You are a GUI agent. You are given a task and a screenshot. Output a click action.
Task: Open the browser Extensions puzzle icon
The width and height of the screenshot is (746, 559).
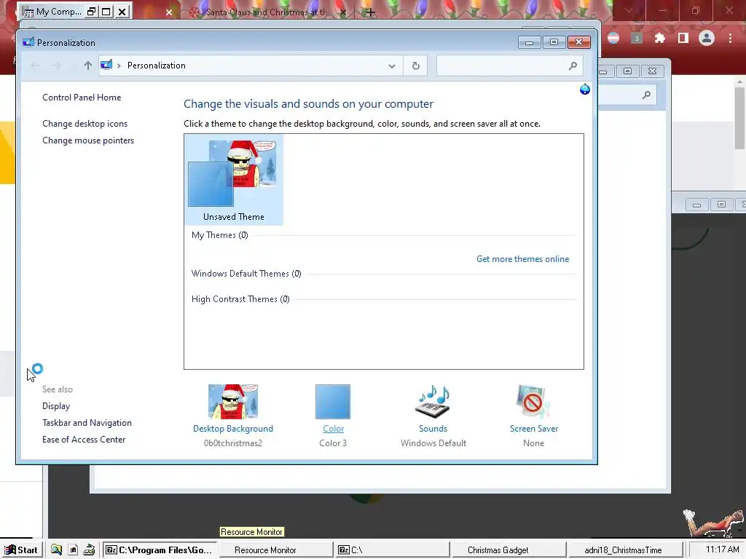(x=660, y=38)
